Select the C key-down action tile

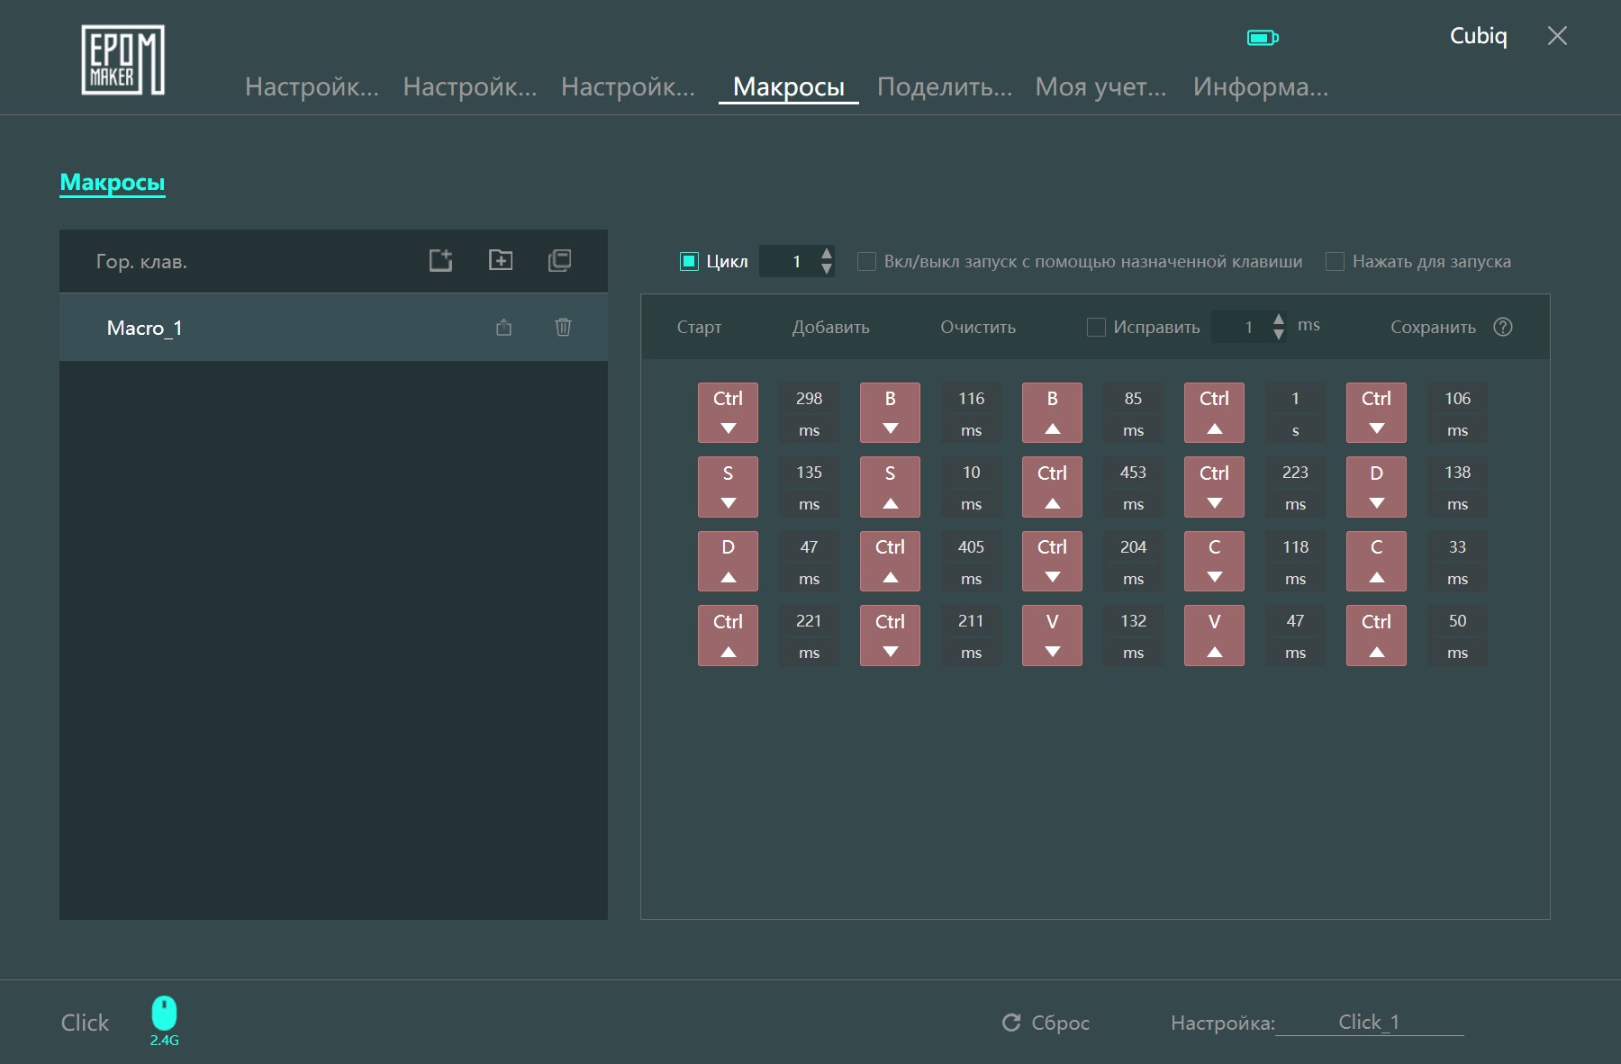(x=1214, y=561)
